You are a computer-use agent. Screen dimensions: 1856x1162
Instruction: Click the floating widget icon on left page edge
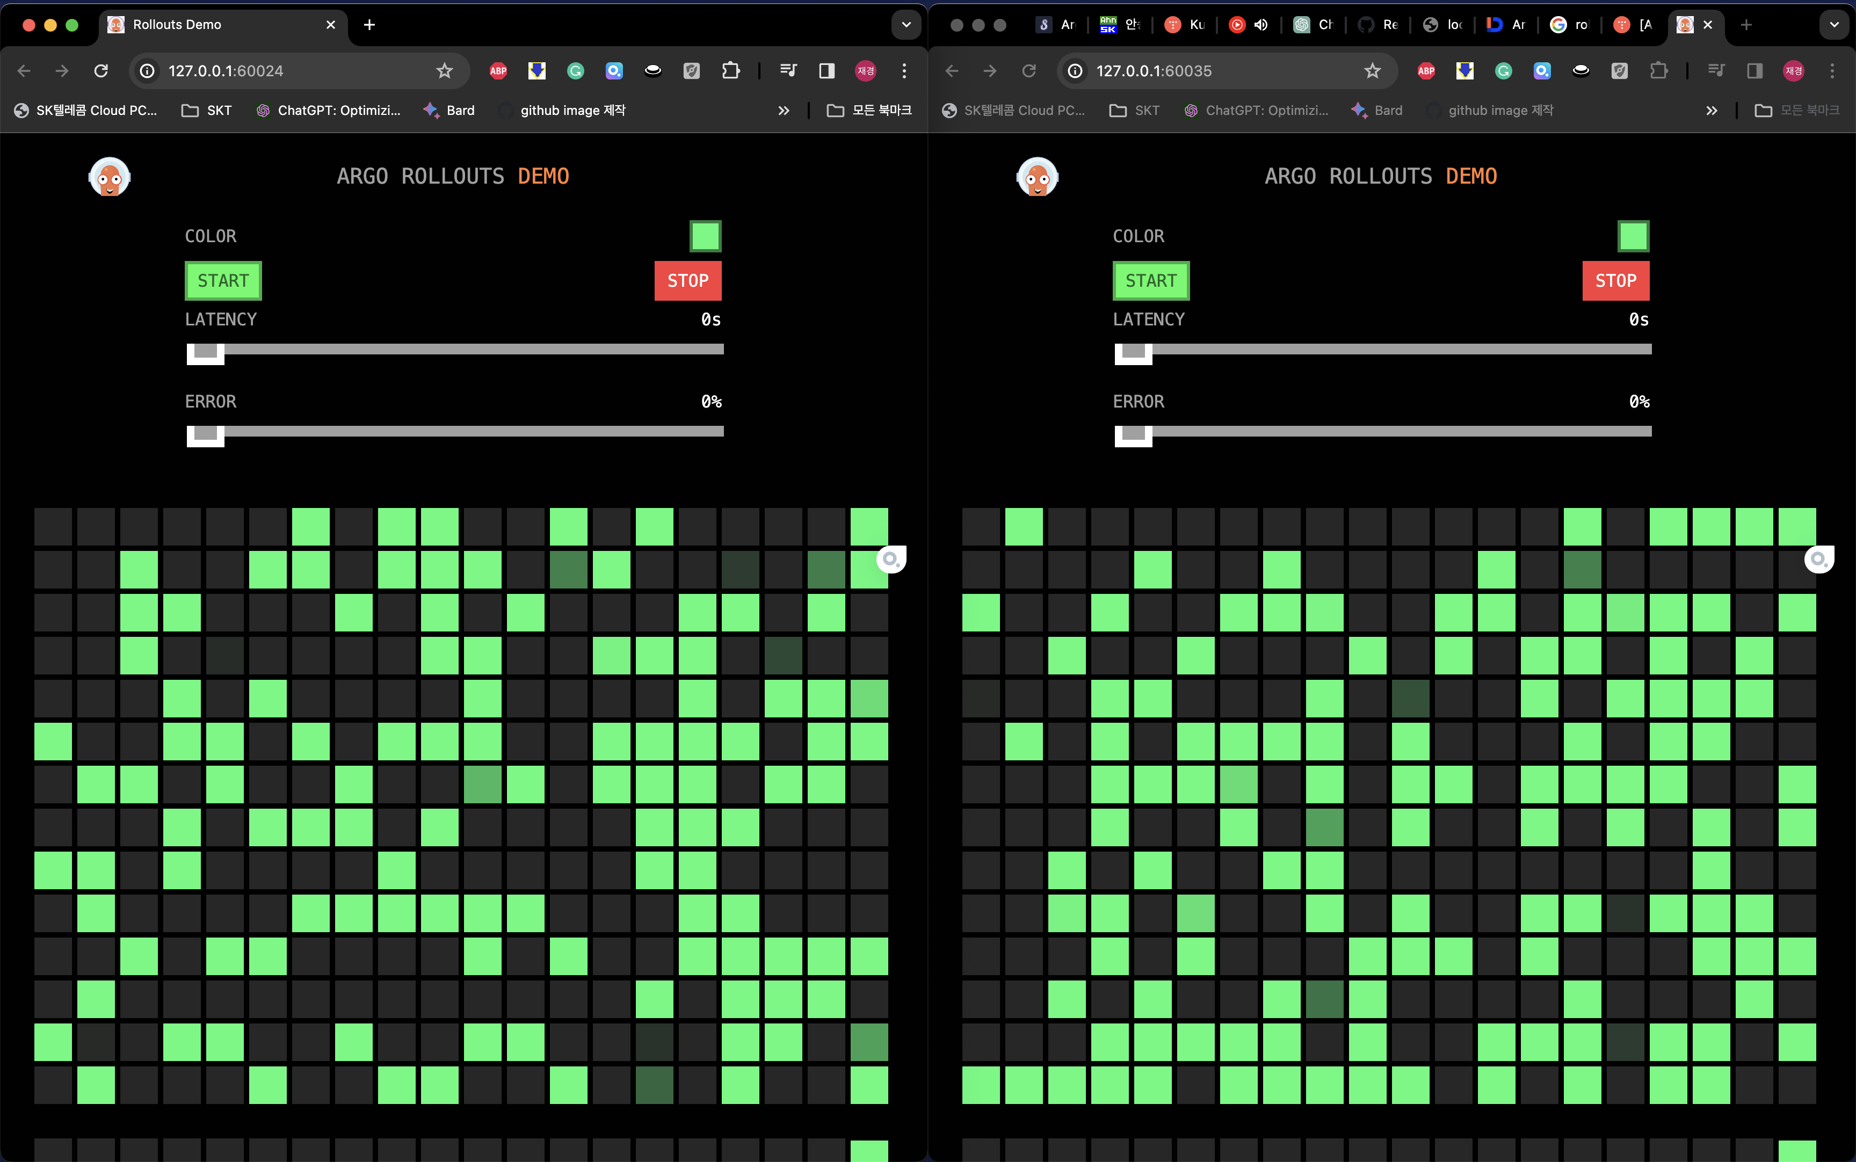pos(891,558)
